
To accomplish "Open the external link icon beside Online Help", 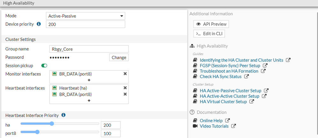I will (x=227, y=121).
